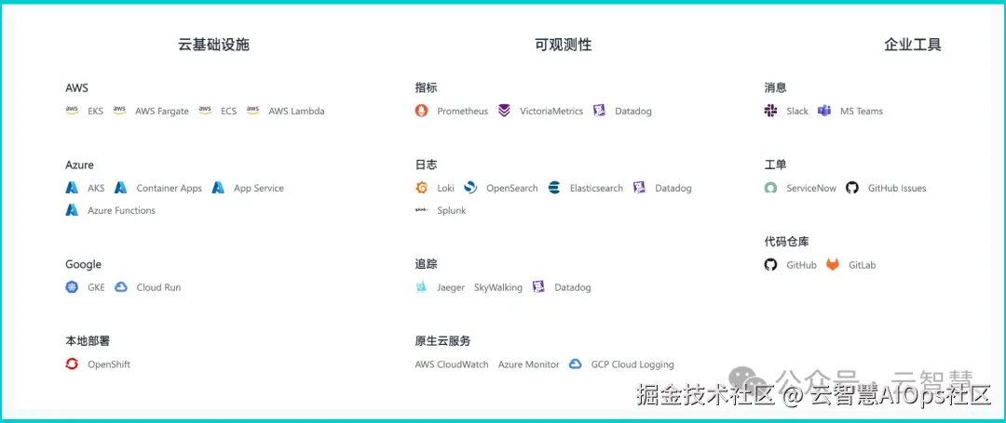Viewport: 1006px width, 423px height.
Task: Click the Cloud Run text label
Action: pos(158,287)
